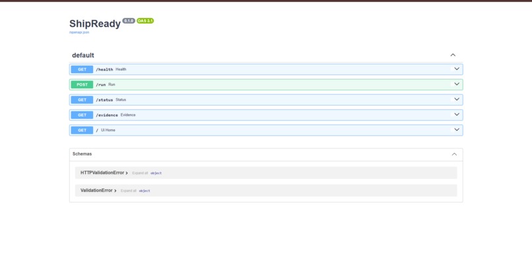The image size is (532, 261).
Task: Click the Schemas section heading
Action: (x=82, y=154)
